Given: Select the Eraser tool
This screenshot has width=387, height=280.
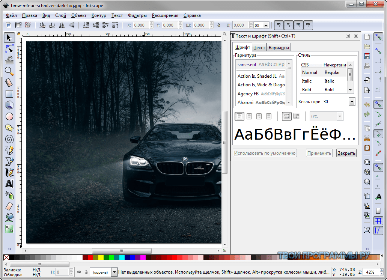Looking at the screenshot, I should point(9,206).
